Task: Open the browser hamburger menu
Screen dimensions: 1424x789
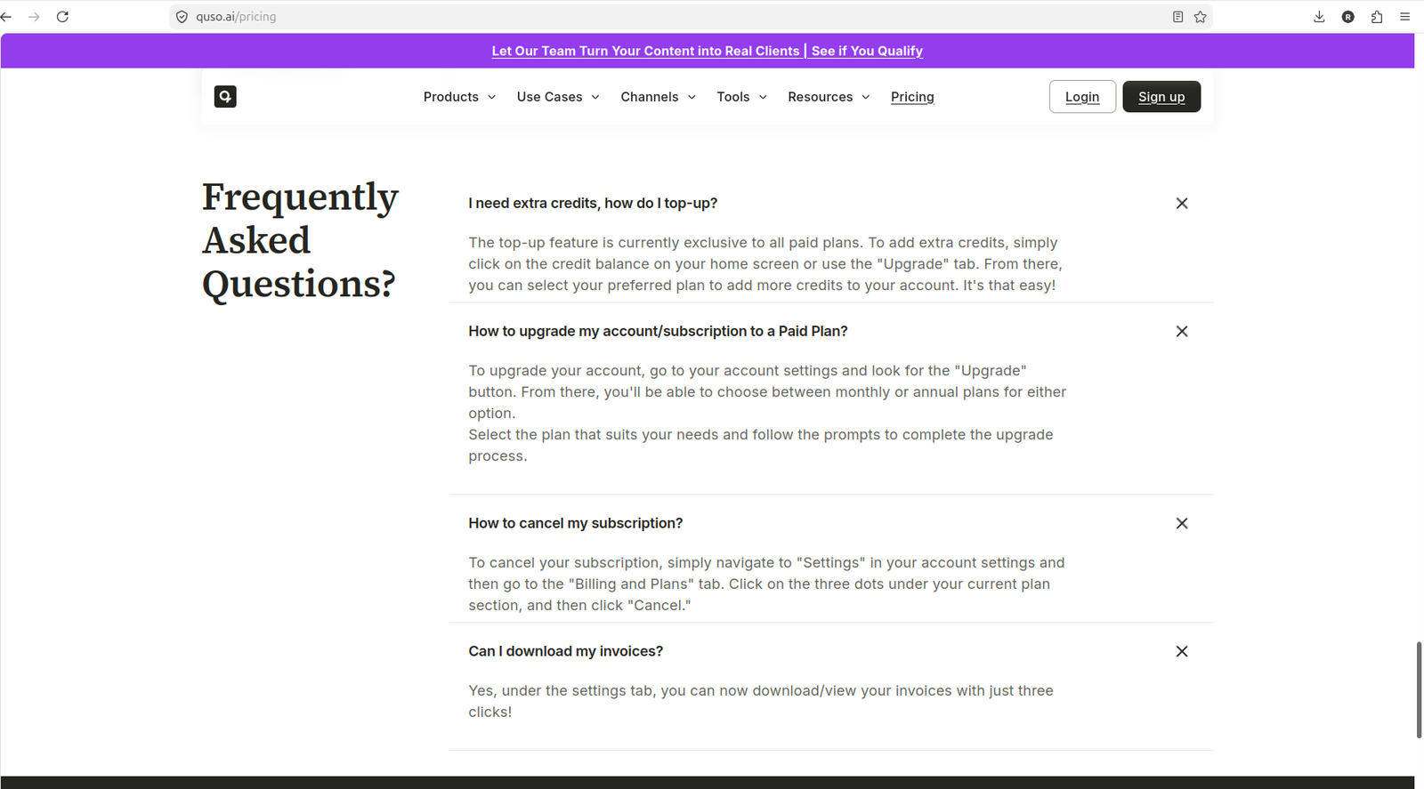Action: coord(1405,17)
